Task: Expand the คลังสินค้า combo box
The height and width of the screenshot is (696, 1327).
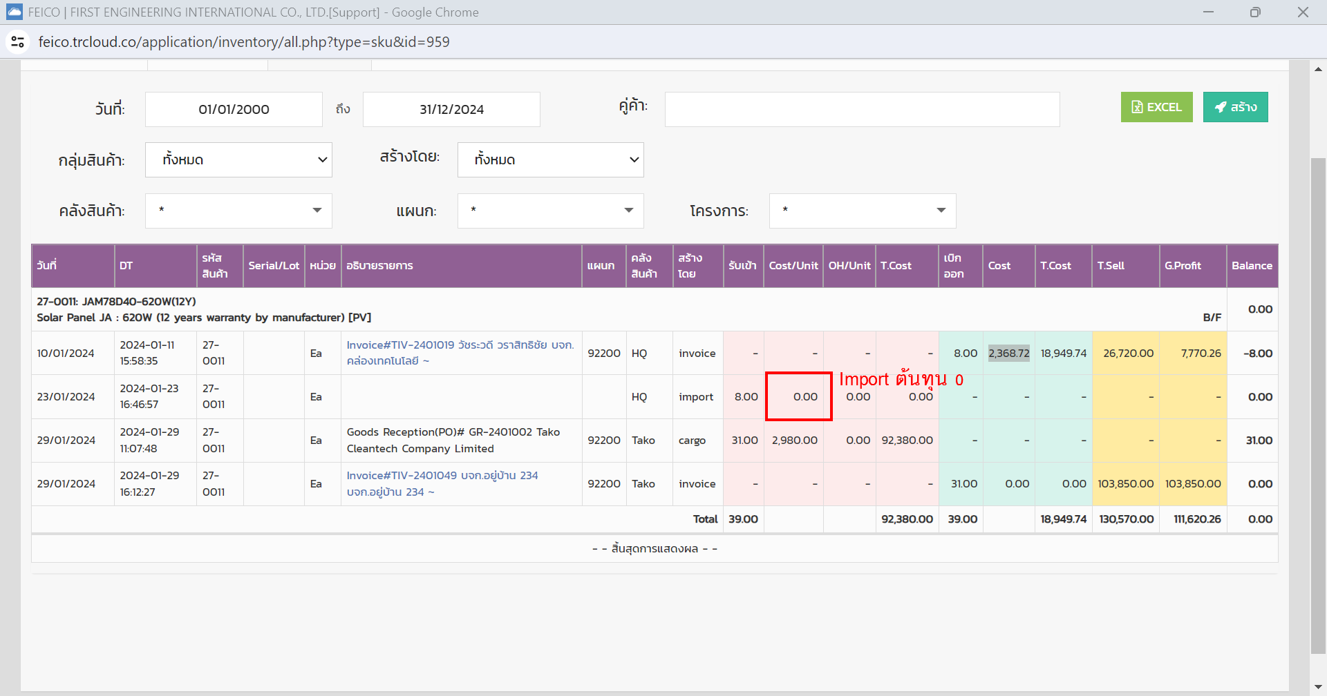Action: [x=238, y=211]
